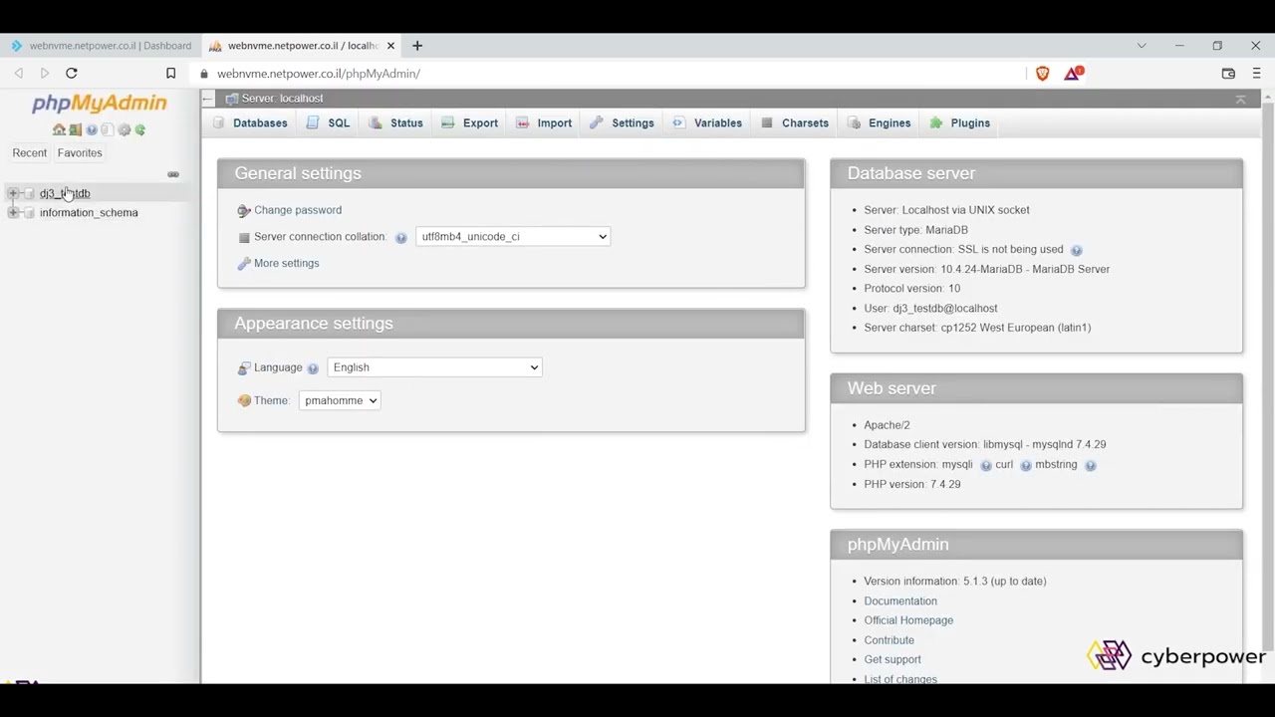Click the Log out door icon
The image size is (1275, 717).
75,129
